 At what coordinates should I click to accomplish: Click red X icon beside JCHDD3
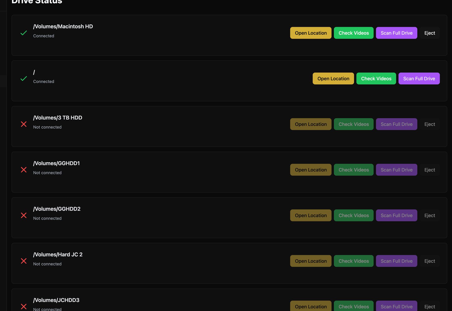click(24, 306)
